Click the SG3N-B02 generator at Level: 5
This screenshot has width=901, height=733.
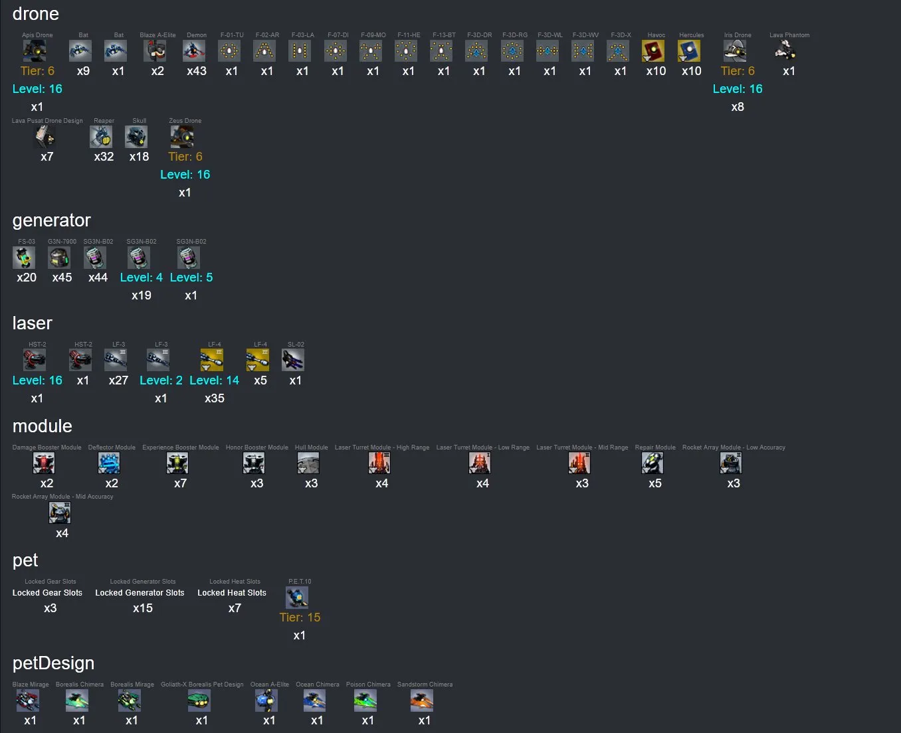(x=189, y=258)
